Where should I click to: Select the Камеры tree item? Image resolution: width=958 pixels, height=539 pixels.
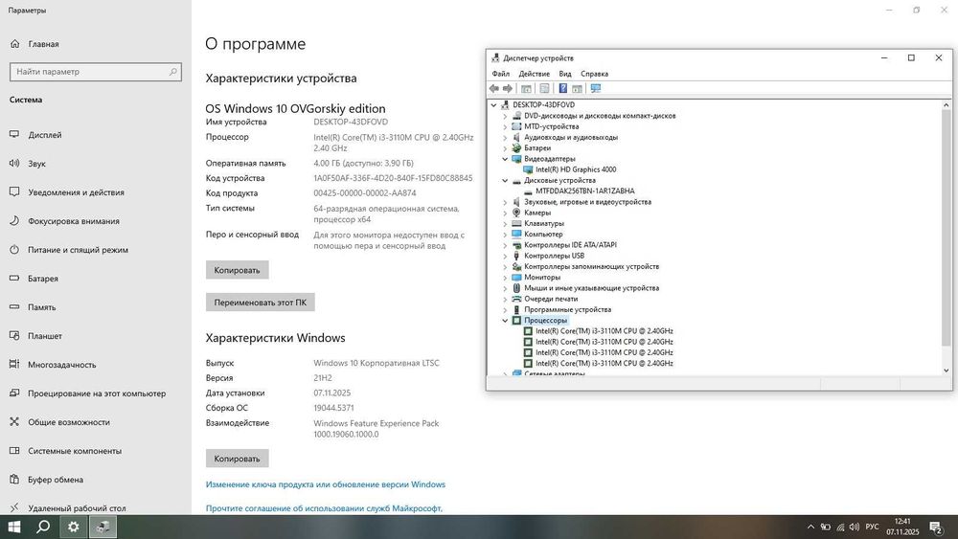click(x=537, y=213)
